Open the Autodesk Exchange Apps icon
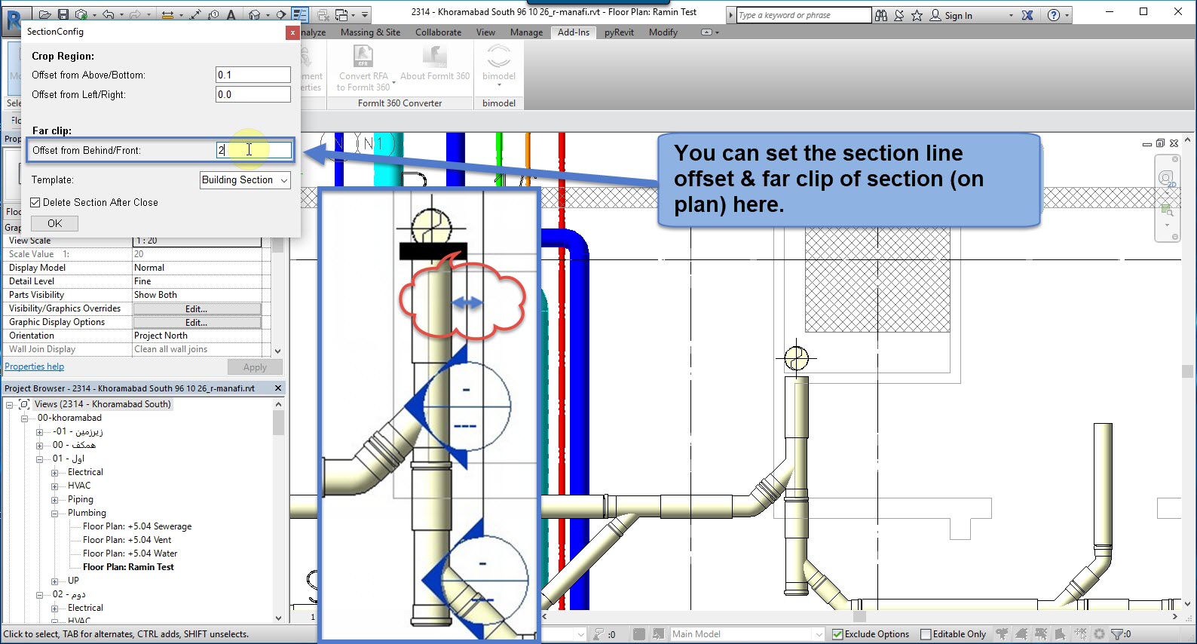The width and height of the screenshot is (1197, 644). click(x=1027, y=15)
